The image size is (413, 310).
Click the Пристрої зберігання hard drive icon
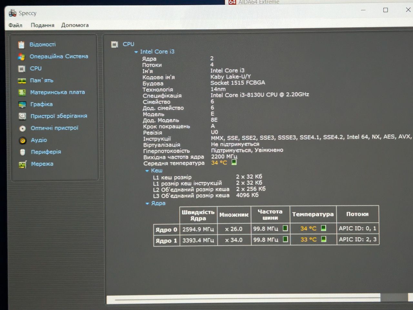click(x=22, y=116)
